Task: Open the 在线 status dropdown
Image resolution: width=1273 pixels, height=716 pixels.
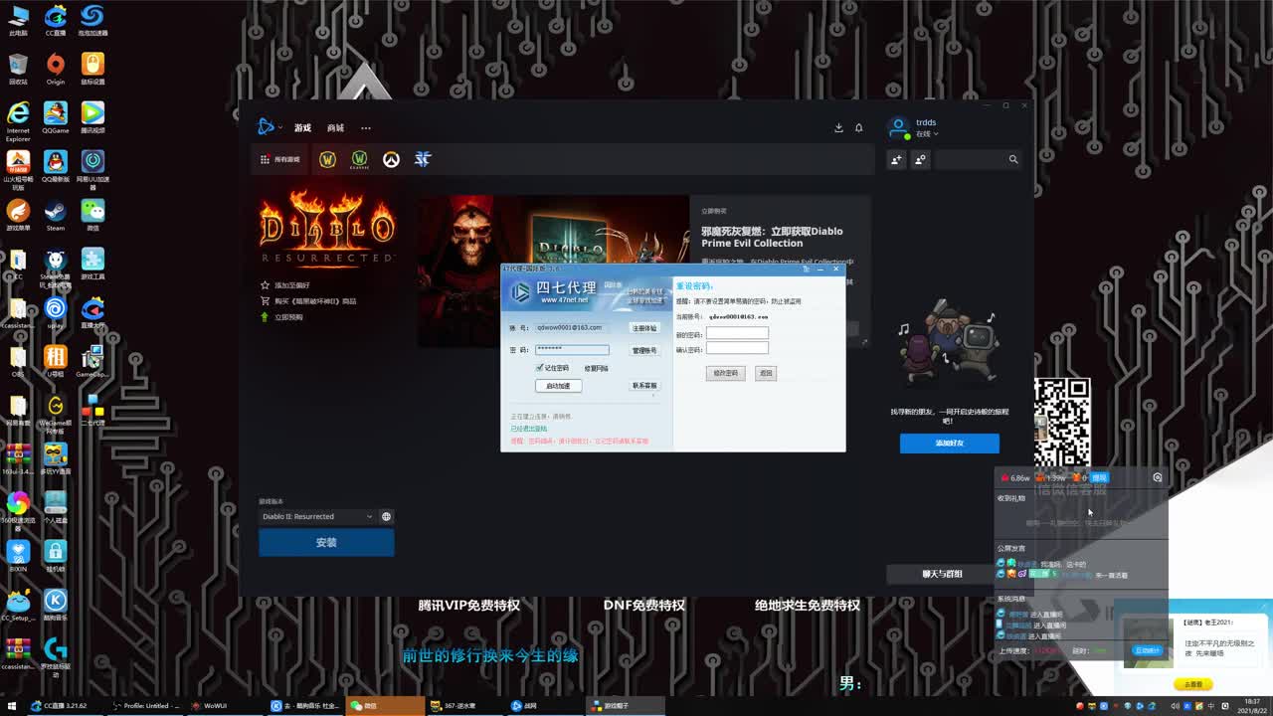Action: 927,134
